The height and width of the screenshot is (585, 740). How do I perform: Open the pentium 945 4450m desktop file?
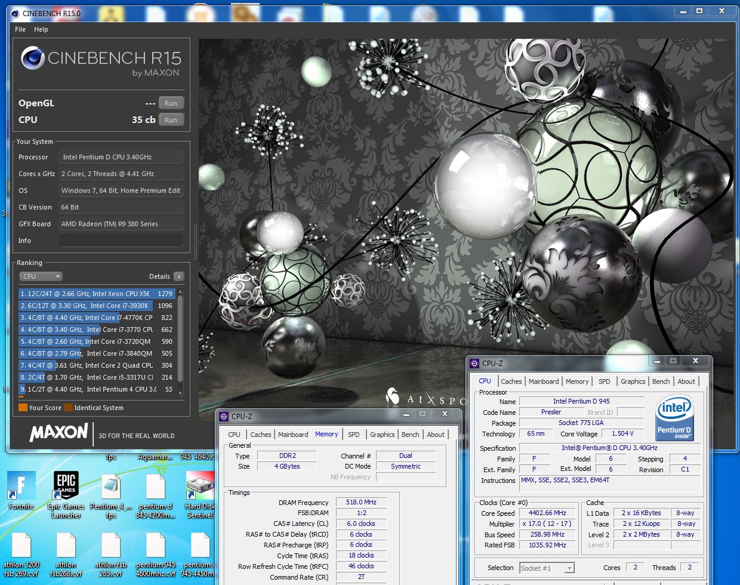199,554
